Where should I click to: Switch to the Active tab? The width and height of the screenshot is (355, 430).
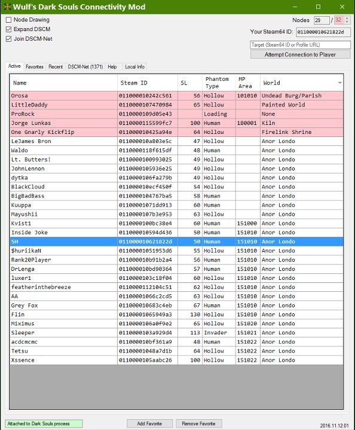click(14, 66)
